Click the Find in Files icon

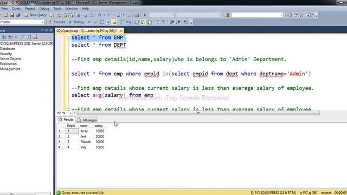point(227,15)
